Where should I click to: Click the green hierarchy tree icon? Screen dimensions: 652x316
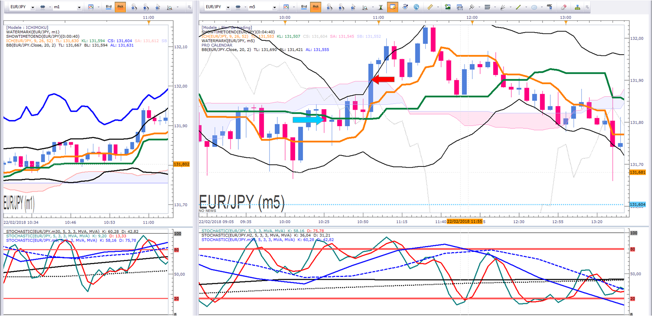pos(577,7)
